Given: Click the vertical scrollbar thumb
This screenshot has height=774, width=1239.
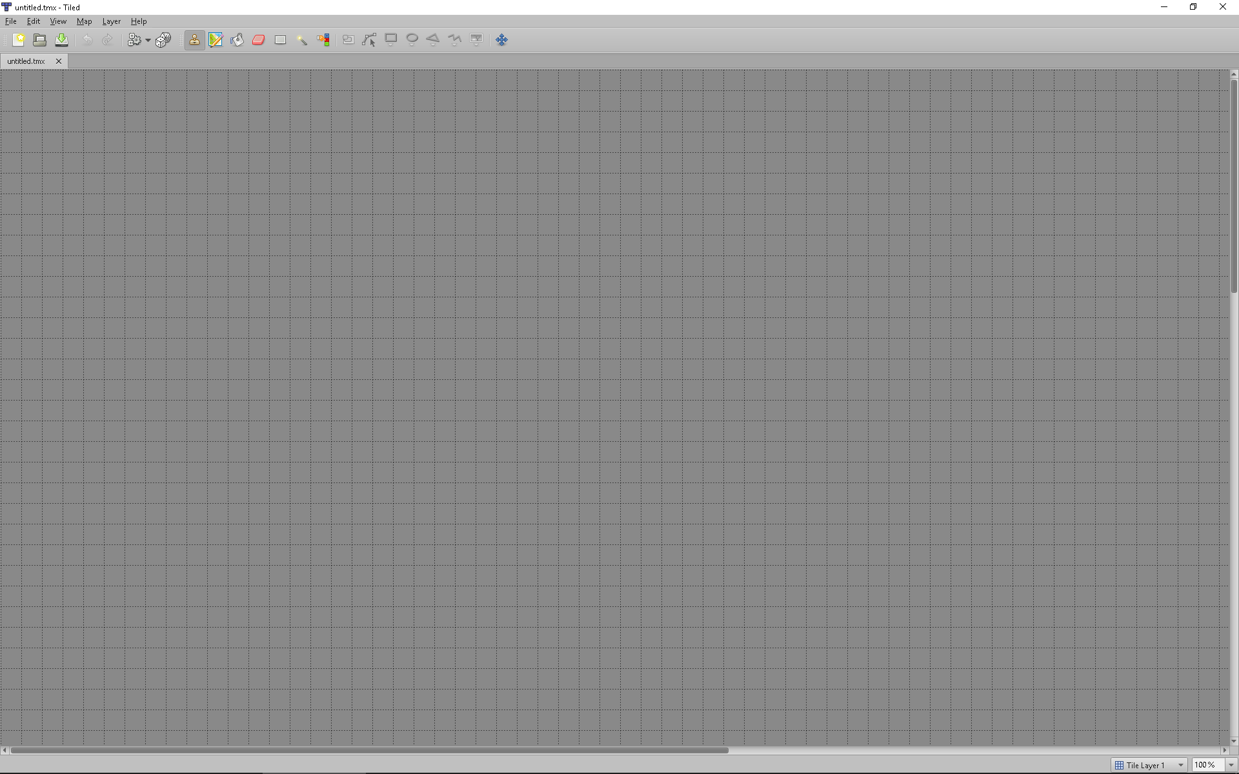Looking at the screenshot, I should [1234, 185].
